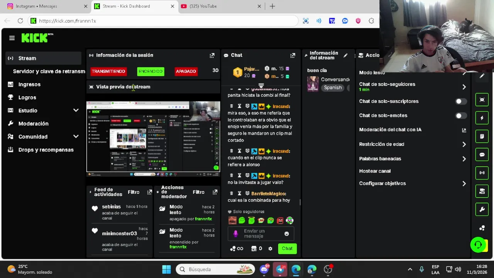This screenshot has width=494, height=278.
Task: Expand Chat de solo-seguidores options
Action: 464,87
